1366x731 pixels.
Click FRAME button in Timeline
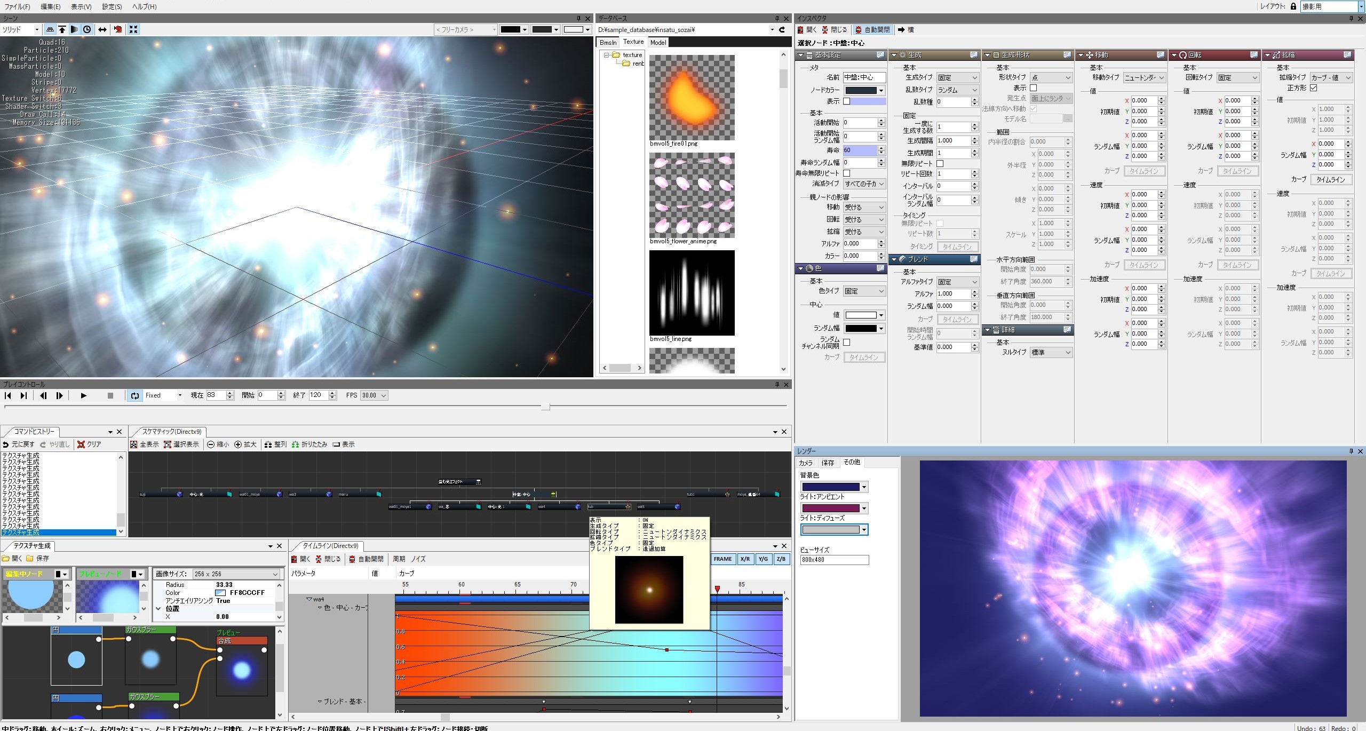tap(723, 559)
